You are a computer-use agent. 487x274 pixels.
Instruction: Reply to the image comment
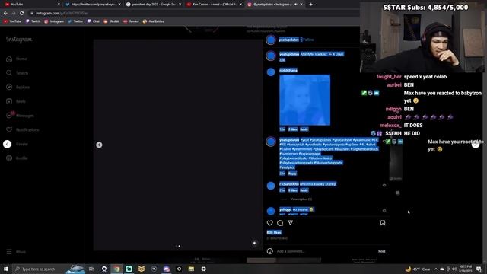[304, 129]
